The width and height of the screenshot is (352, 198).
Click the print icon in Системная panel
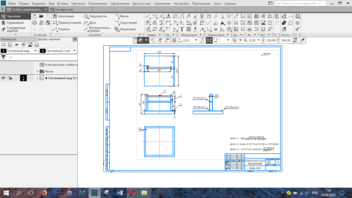[x=35, y=23]
